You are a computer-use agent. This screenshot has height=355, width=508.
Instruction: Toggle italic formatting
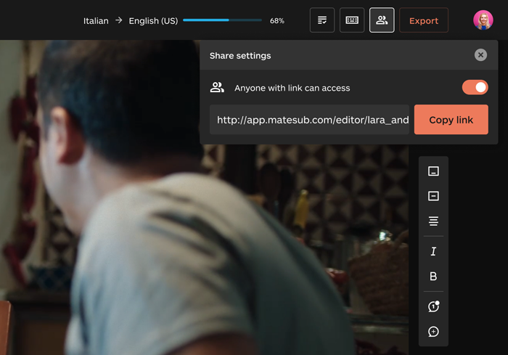click(x=433, y=251)
